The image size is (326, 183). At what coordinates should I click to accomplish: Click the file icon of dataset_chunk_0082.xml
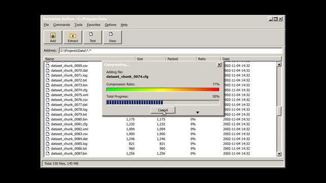[x=48, y=129]
